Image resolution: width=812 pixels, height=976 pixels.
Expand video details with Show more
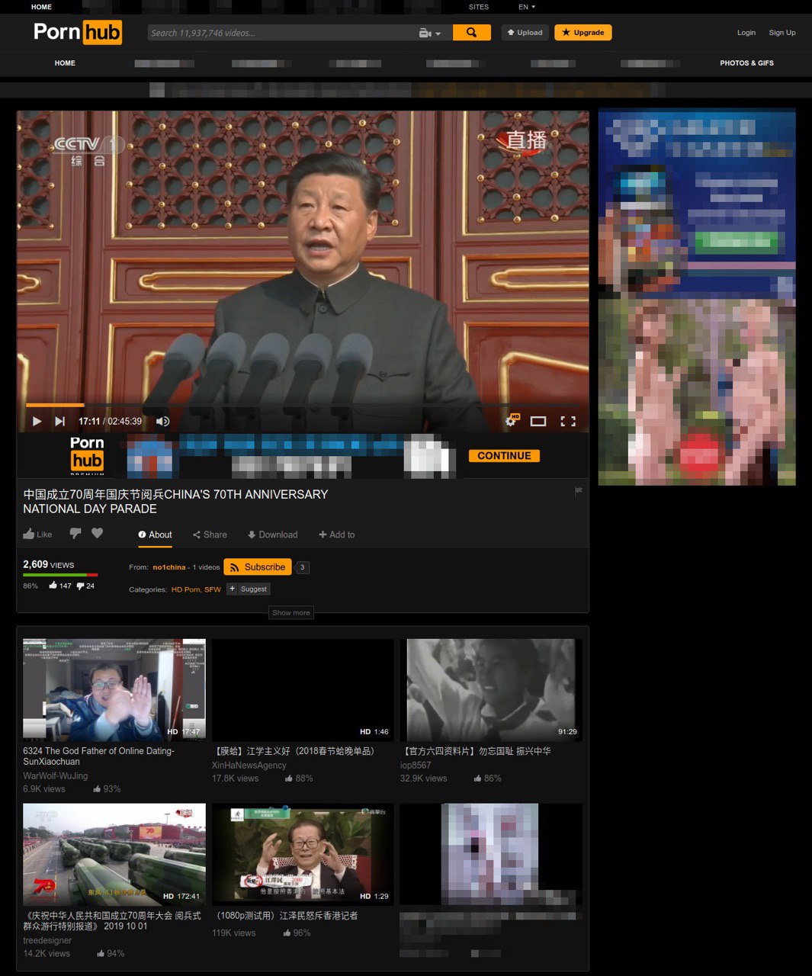coord(291,613)
